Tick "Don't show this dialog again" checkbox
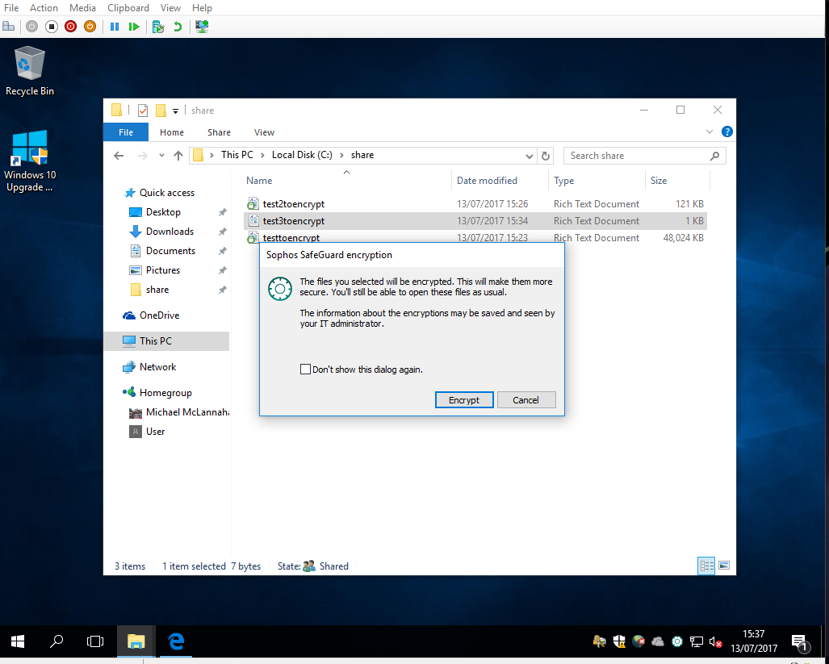Viewport: 829px width, 664px height. point(305,370)
